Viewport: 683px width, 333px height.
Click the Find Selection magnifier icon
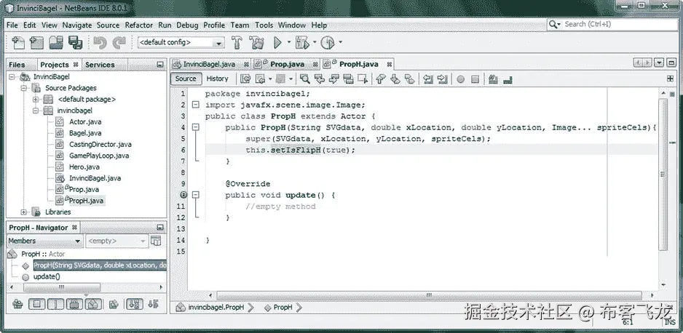pos(305,79)
